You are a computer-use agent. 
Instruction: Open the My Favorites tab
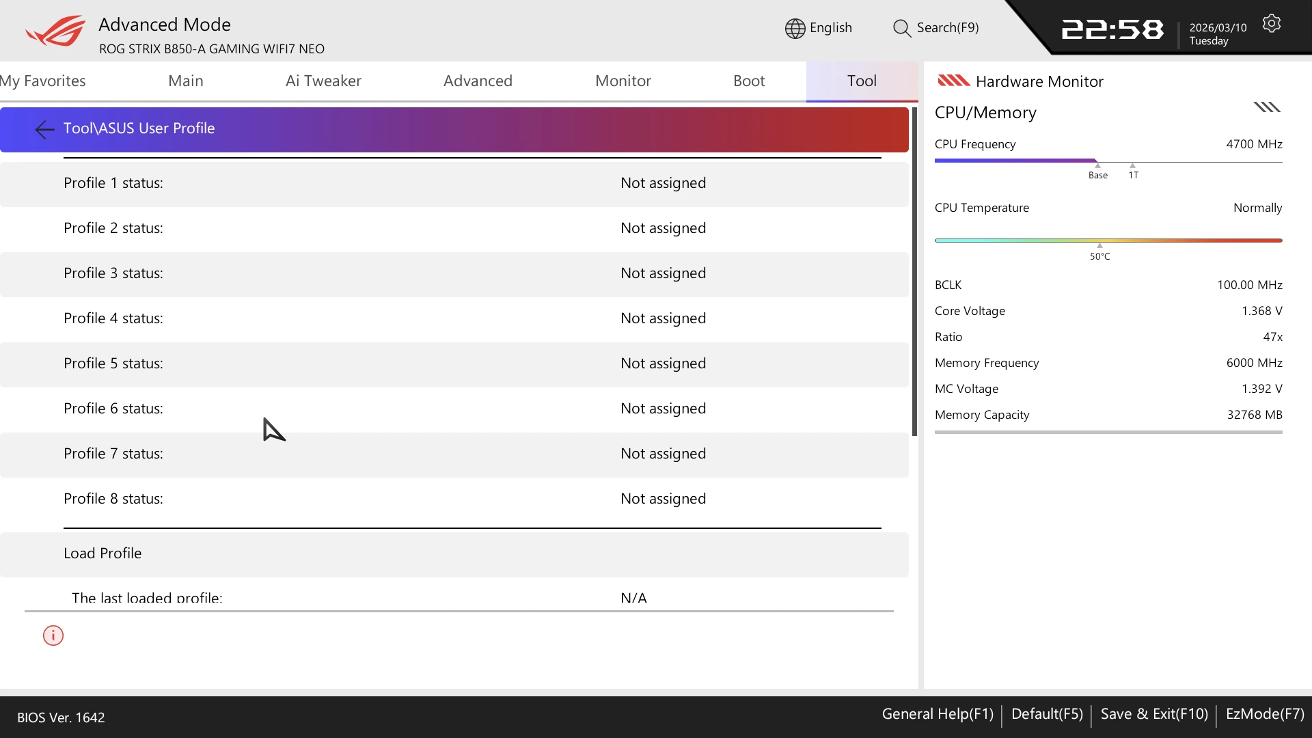(43, 81)
